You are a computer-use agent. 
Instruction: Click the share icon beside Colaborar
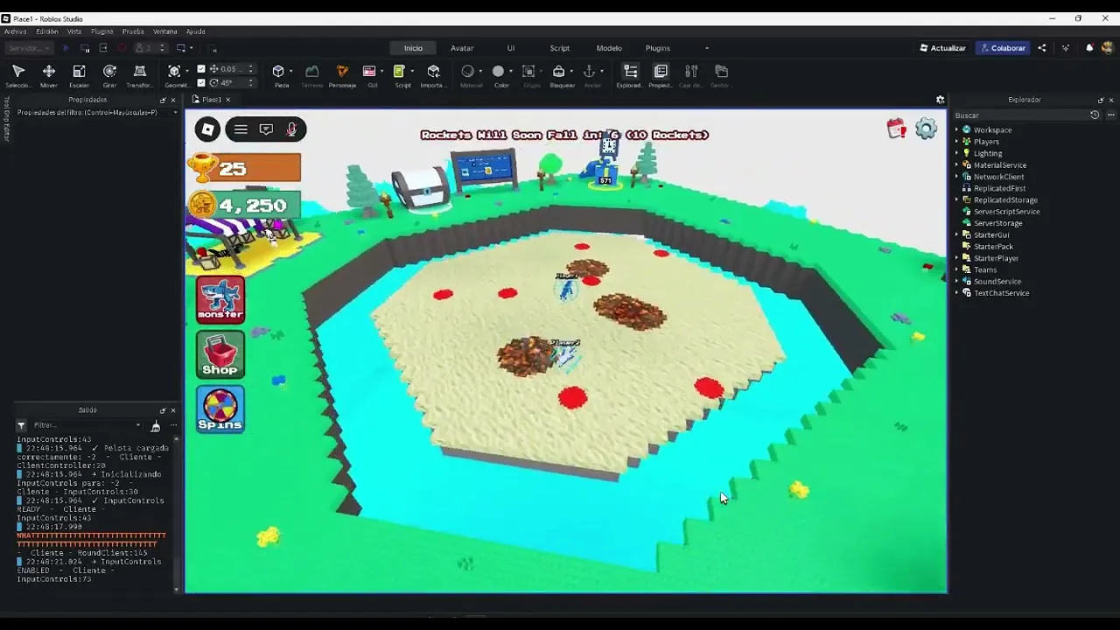(x=1041, y=48)
